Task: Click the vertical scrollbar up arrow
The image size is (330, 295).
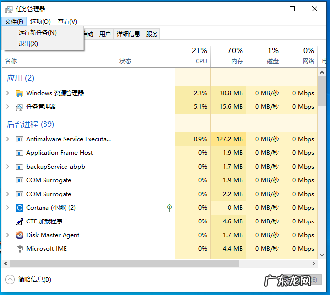Action: [322, 72]
